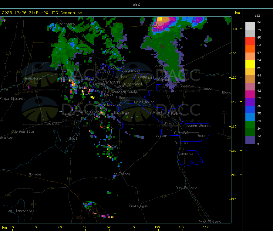Click the Agua_Toro location label
The width and height of the screenshot is (273, 231).
tap(32, 78)
